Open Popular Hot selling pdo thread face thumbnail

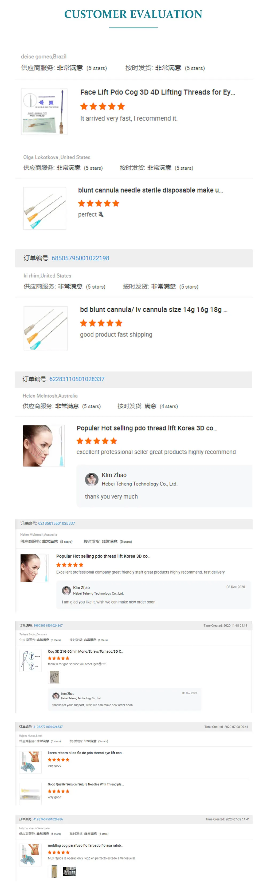44,446
